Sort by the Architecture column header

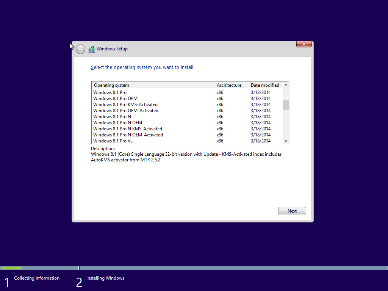pos(231,85)
